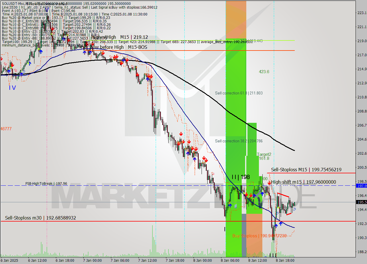Click the 202.6 price axis value

click(x=362, y=153)
